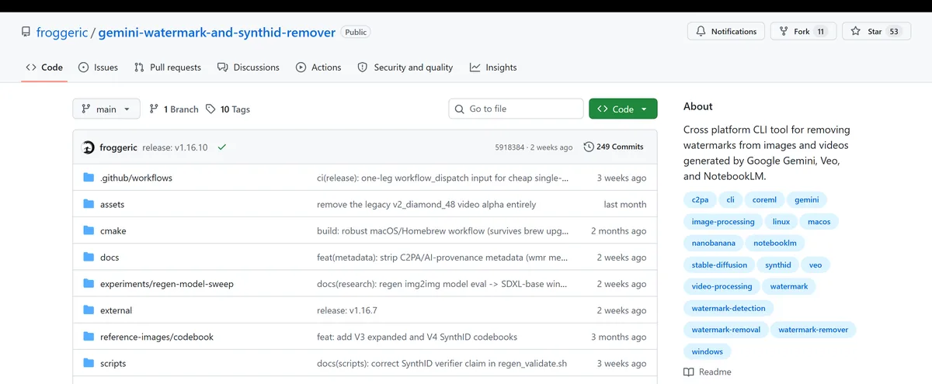View the Insights tab
This screenshot has width=932, height=384.
pos(493,67)
